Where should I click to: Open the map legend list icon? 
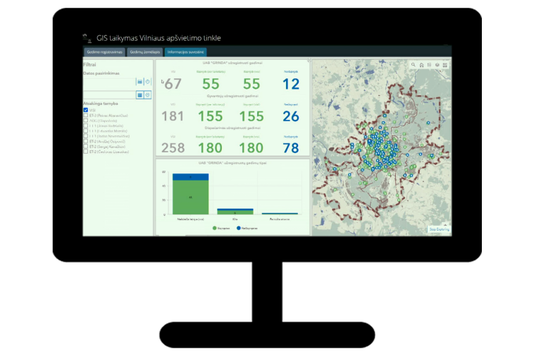tap(429, 65)
